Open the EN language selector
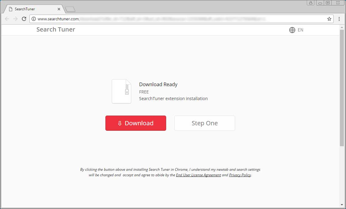The height and width of the screenshot is (209, 346). point(300,30)
